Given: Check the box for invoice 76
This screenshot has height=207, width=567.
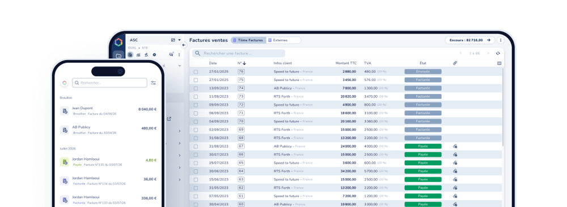Looking at the screenshot, I should (x=196, y=72).
